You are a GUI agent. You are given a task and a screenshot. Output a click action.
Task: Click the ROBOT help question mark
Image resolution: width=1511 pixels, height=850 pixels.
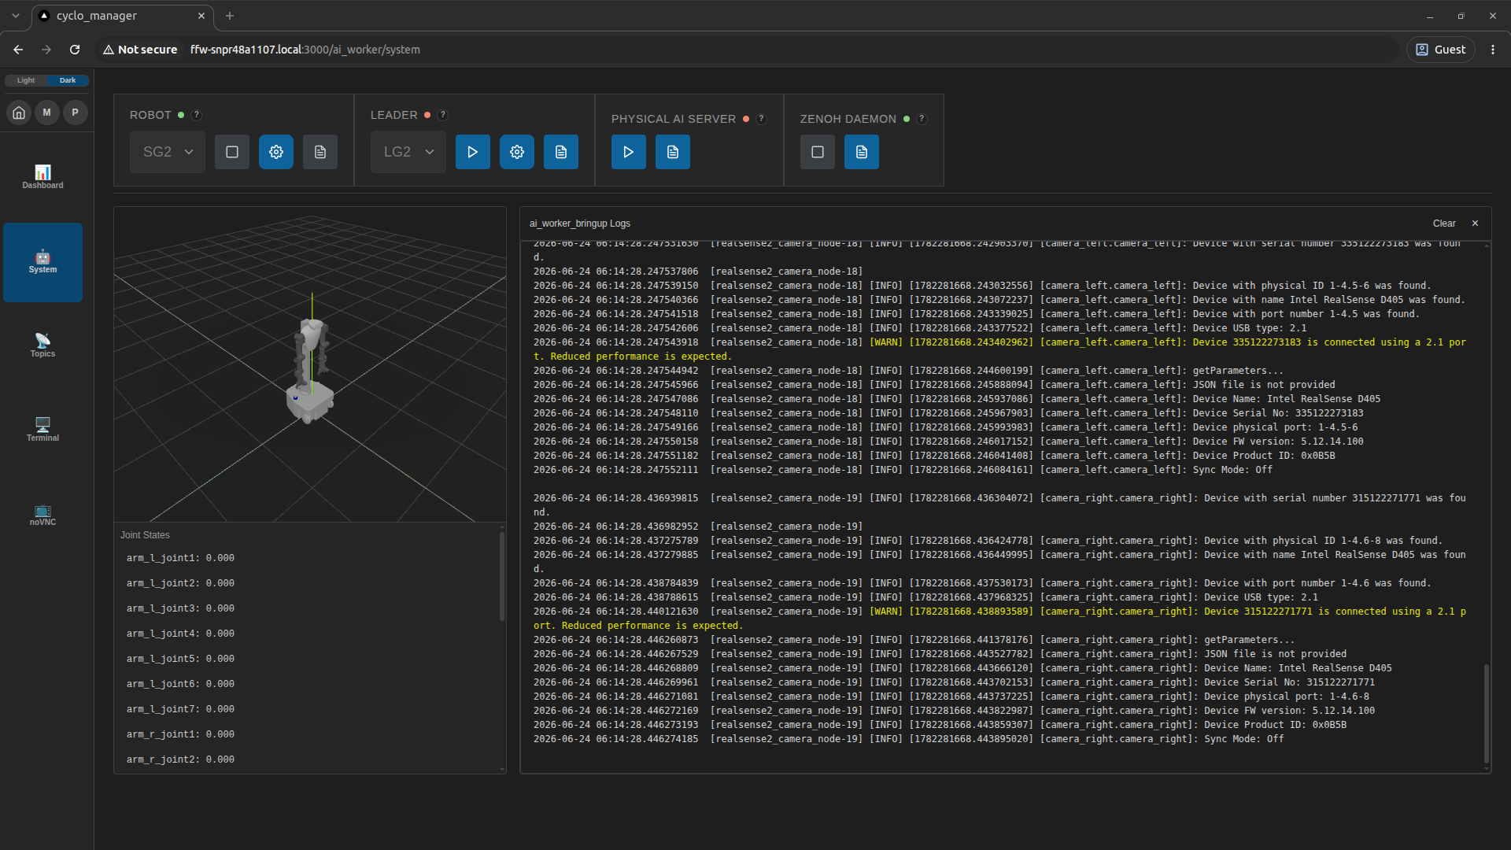pos(197,115)
